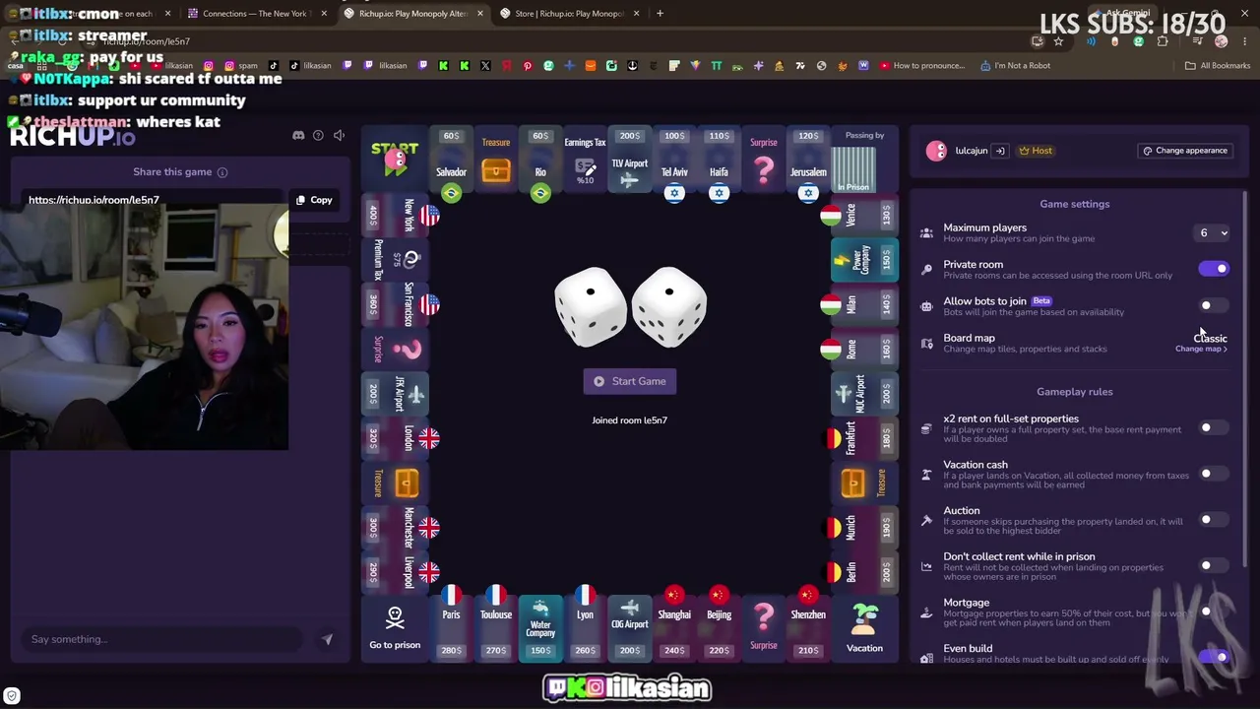Mute game sound with speaker icon
The width and height of the screenshot is (1260, 709).
[x=339, y=135]
